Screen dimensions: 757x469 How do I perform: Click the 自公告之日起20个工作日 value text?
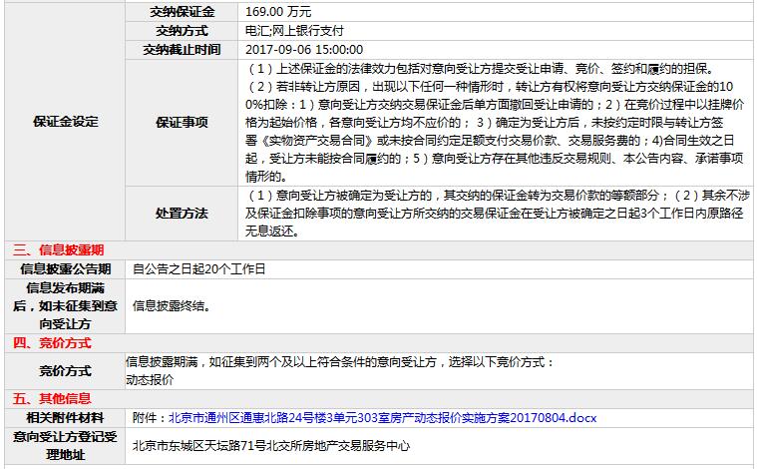[x=199, y=268]
